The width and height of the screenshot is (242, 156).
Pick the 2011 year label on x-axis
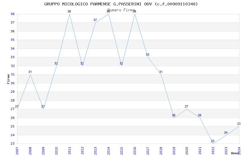tap(69, 151)
